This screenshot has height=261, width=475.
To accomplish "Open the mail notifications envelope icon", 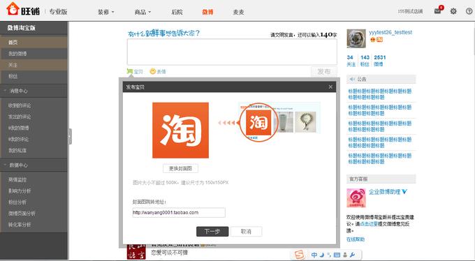I will click(437, 11).
